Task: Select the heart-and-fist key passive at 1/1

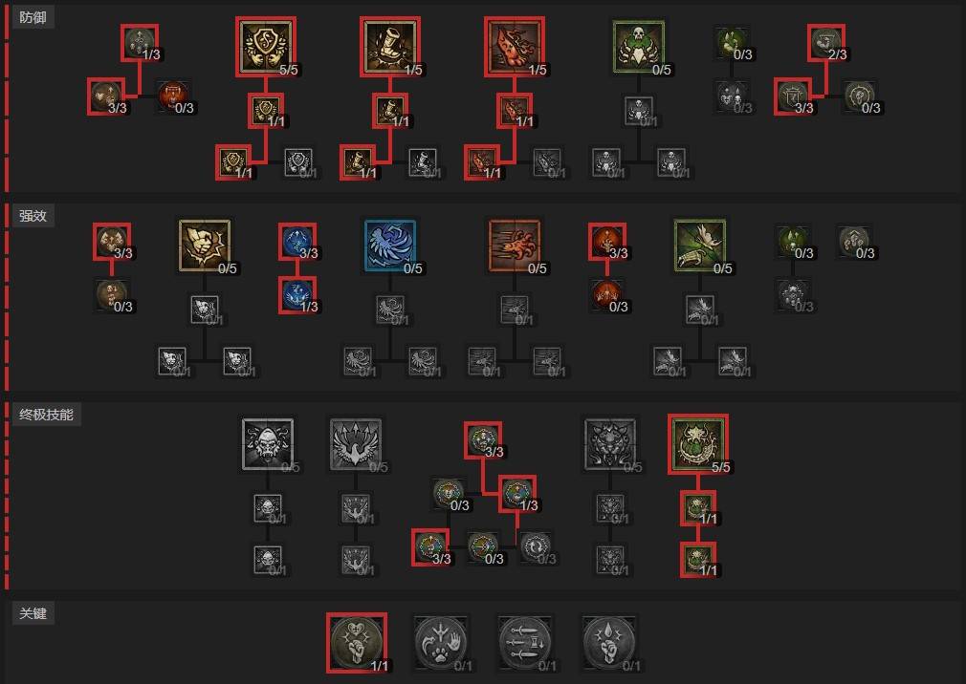Action: pyautogui.click(x=357, y=643)
